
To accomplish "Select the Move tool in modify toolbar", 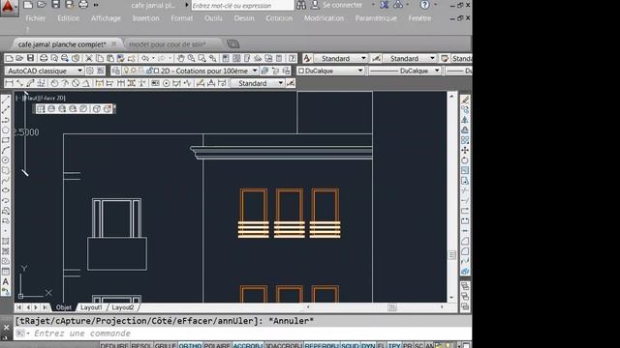I will click(x=465, y=151).
